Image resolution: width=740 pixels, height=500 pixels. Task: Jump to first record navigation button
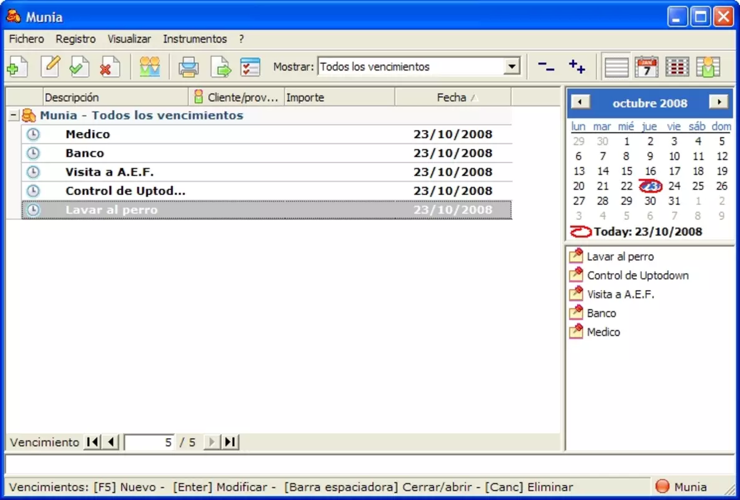tap(92, 442)
